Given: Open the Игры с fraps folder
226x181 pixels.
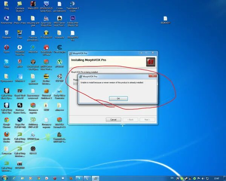Looking at the screenshot, I should 20,20.
